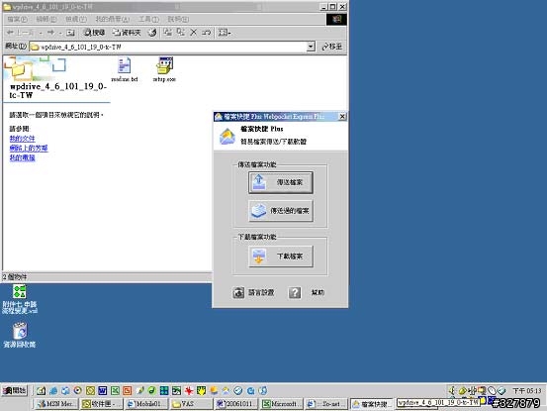
Task: Switch to MSN Messenger taskbar button
Action: tap(56, 404)
